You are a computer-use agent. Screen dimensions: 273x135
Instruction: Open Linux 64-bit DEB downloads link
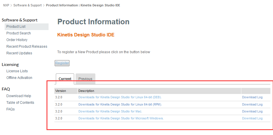click(x=120, y=97)
